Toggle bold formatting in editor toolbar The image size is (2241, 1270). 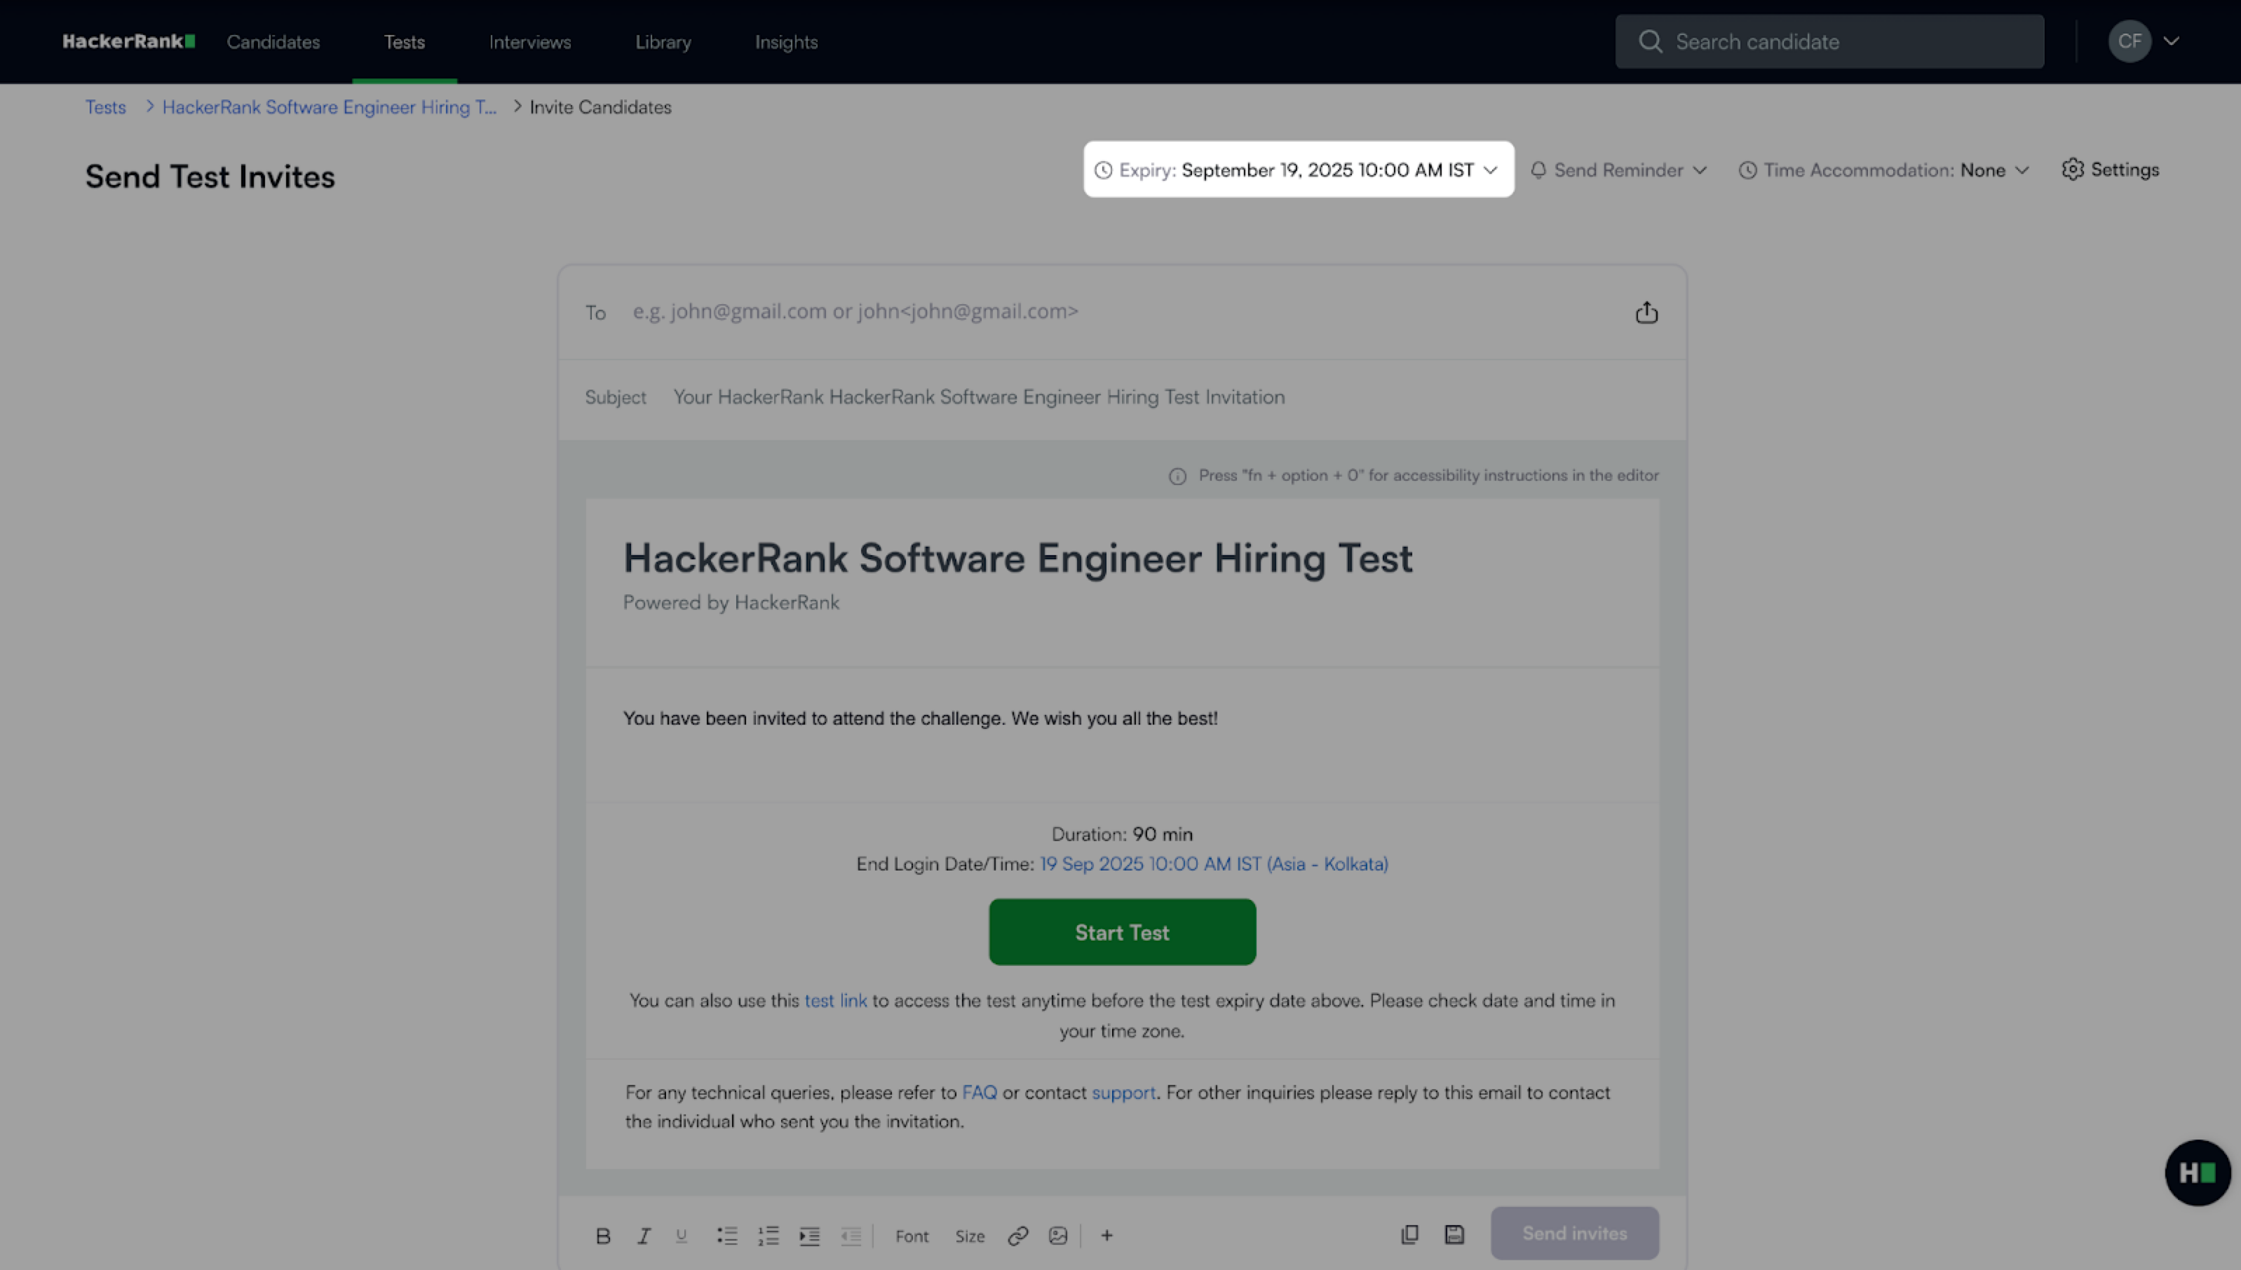tap(602, 1235)
